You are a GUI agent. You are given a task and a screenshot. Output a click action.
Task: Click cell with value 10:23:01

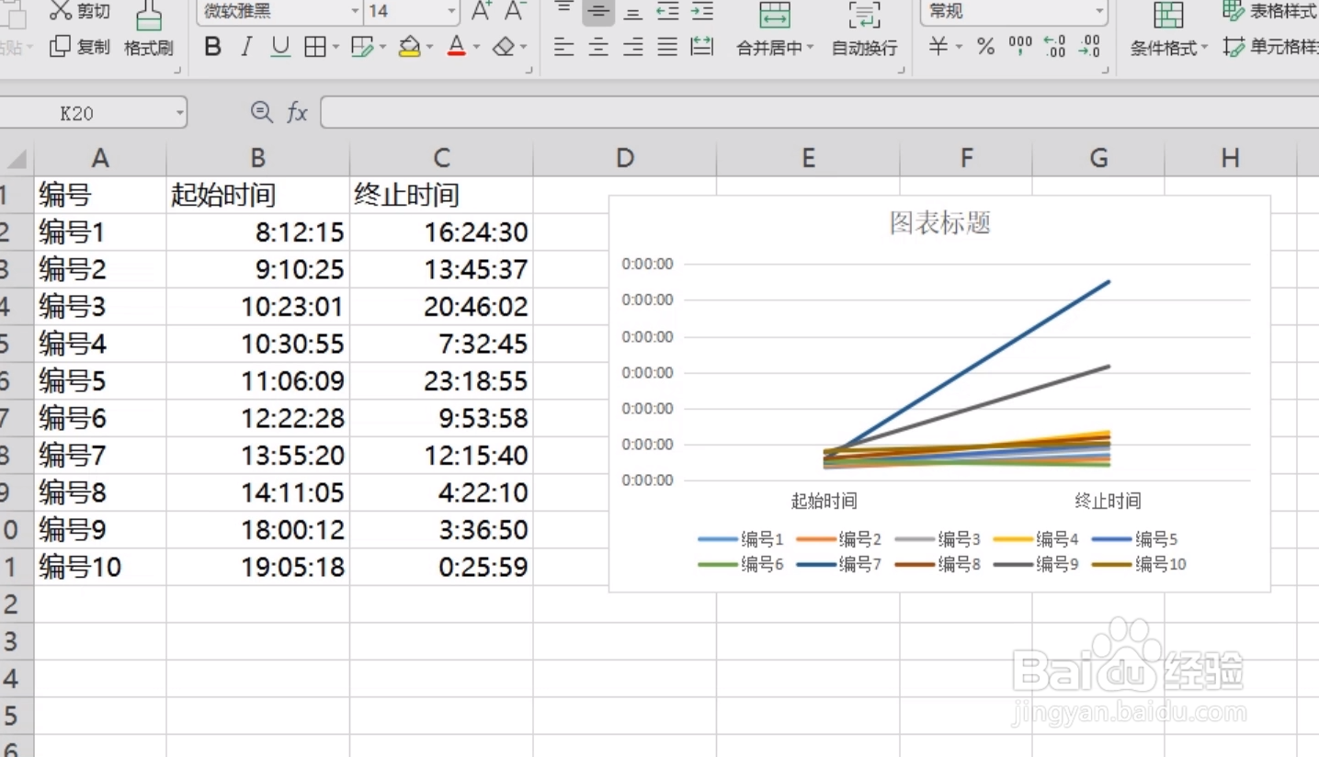(258, 307)
